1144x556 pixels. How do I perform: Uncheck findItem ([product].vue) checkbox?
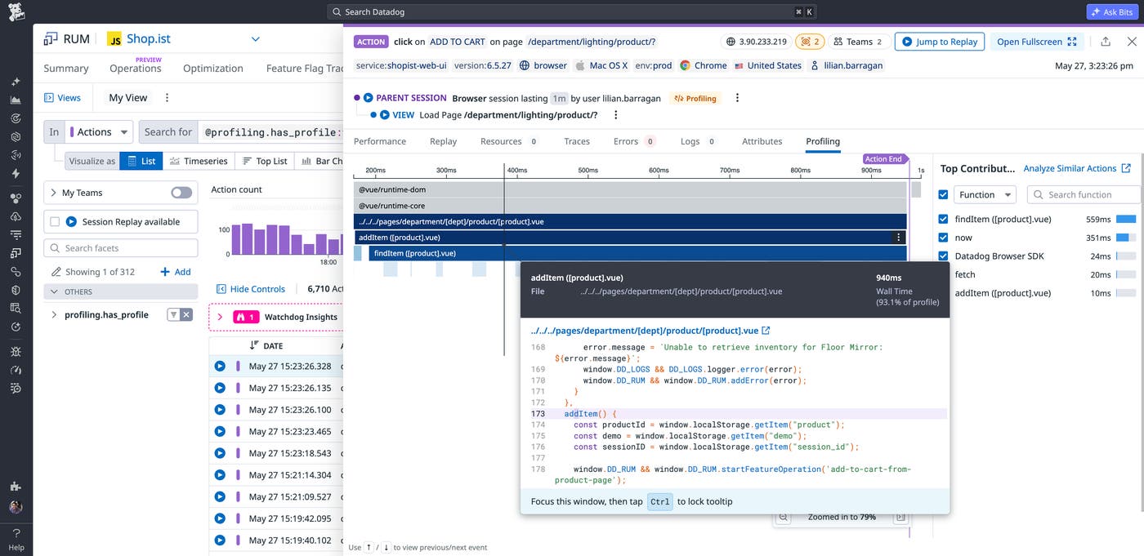pos(944,219)
